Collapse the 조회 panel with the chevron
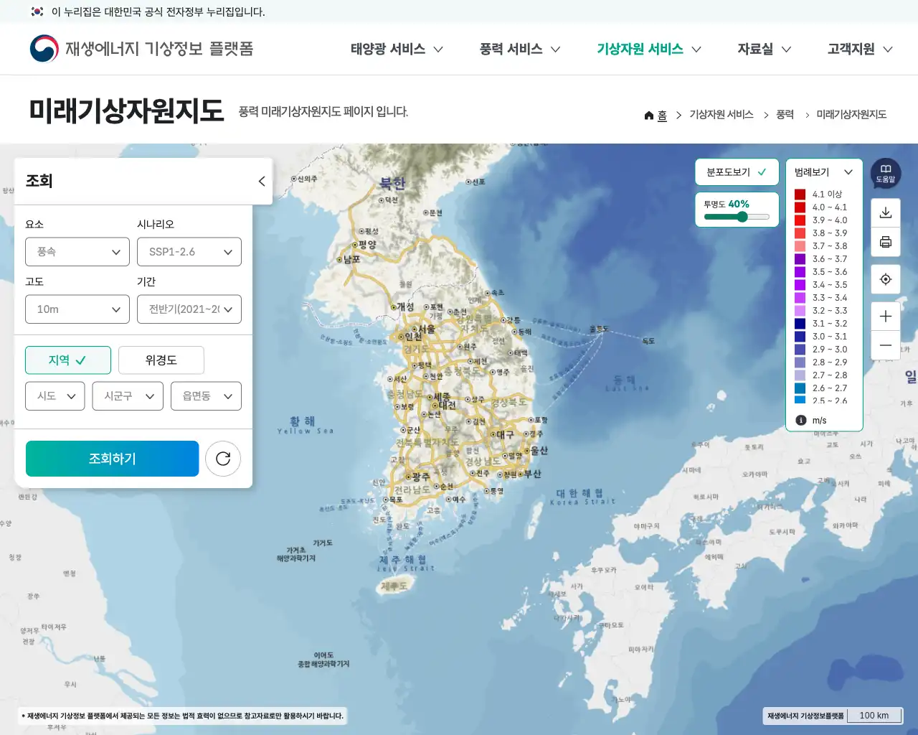918x735 pixels. point(261,181)
